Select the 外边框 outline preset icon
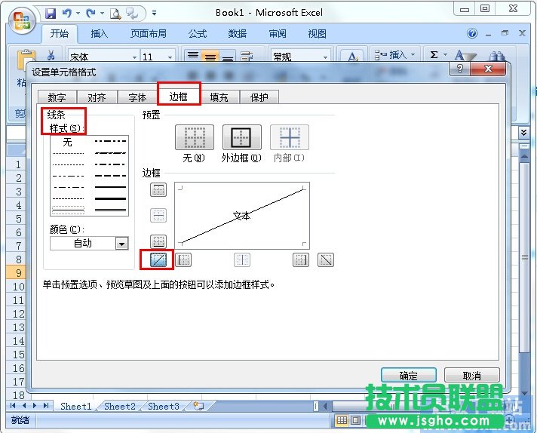The height and width of the screenshot is (433, 537). click(241, 137)
